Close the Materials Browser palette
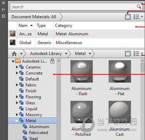The height and width of the screenshot is (140, 145). [4, 2]
